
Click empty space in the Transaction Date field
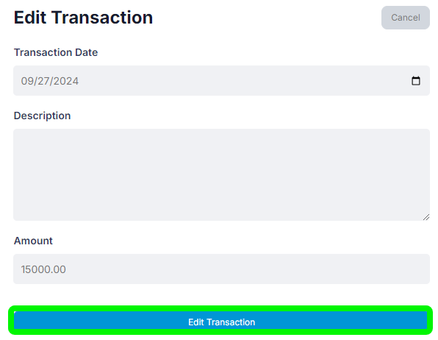coord(237,81)
